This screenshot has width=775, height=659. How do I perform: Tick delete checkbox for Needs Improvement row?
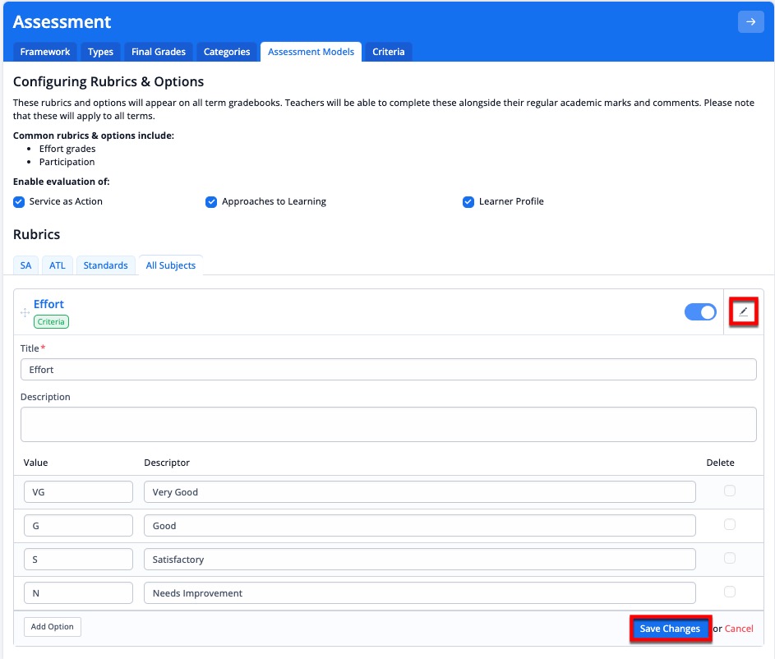729,592
